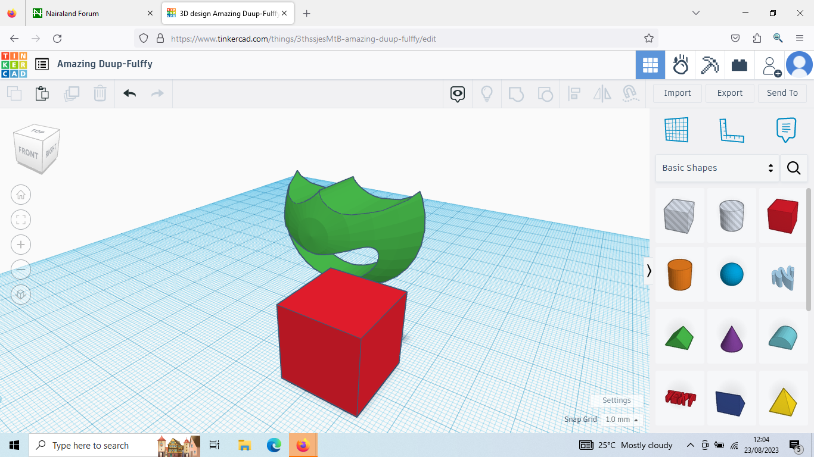Click the Minecraft export pickaxe icon
814x457 pixels.
coord(709,65)
